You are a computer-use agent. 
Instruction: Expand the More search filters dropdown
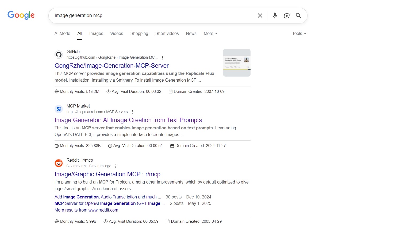[x=210, y=34]
